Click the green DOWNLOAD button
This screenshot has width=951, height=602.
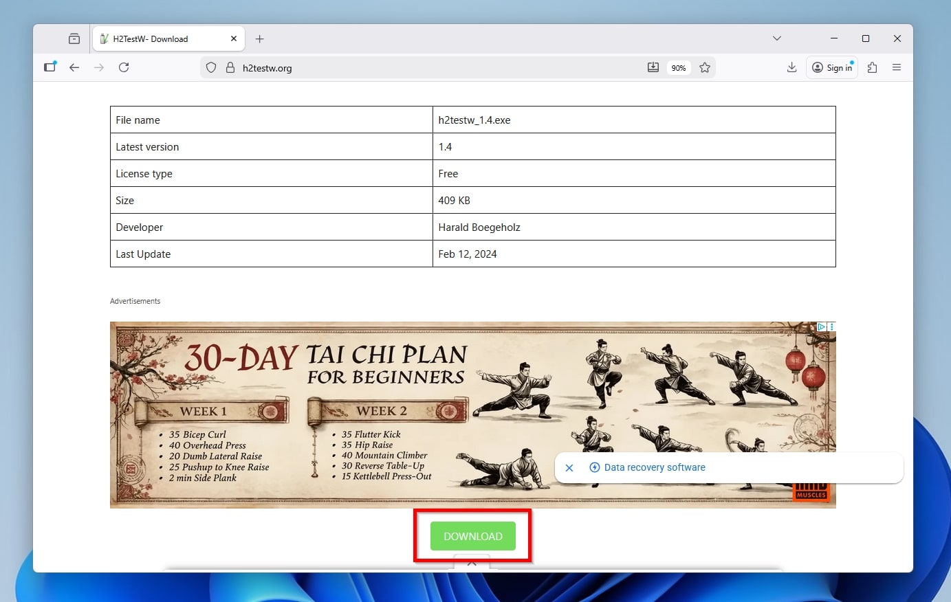pos(473,536)
